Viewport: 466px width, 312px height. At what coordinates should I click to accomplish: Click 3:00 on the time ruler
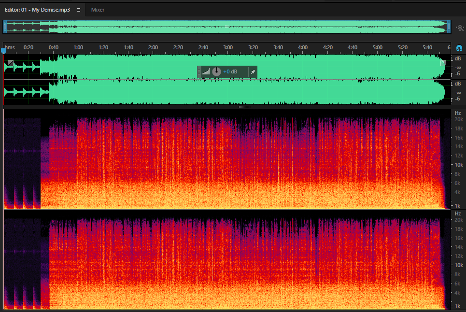228,47
